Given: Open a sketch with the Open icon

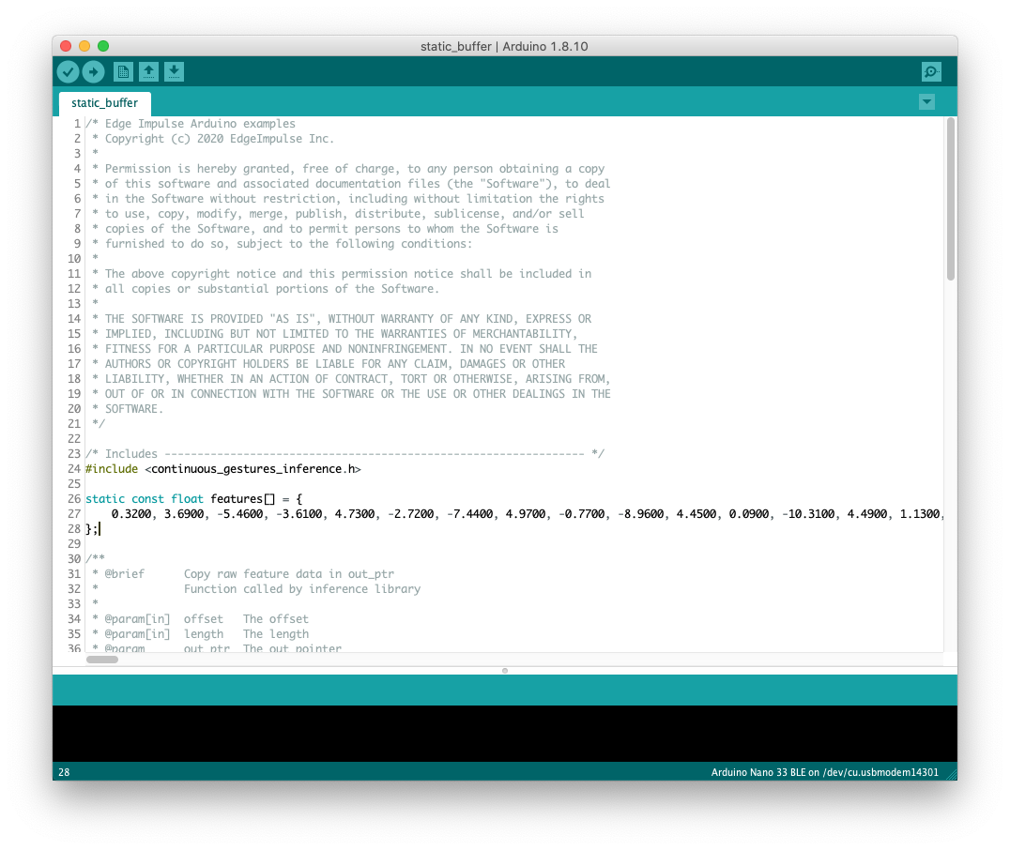Looking at the screenshot, I should tap(149, 71).
